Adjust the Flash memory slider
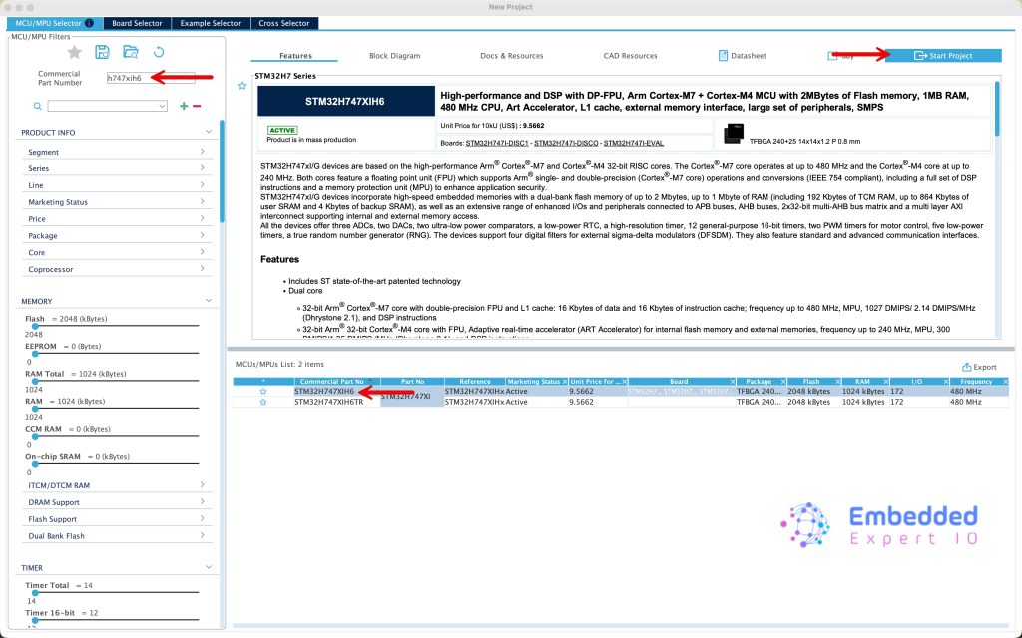 point(110,326)
